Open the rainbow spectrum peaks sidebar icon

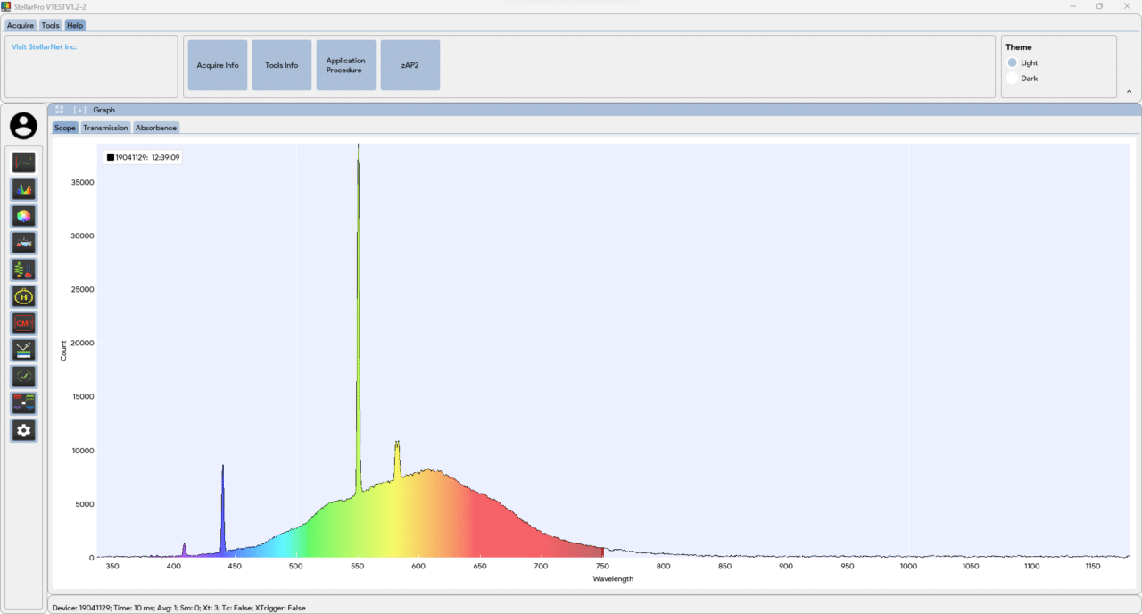click(24, 189)
